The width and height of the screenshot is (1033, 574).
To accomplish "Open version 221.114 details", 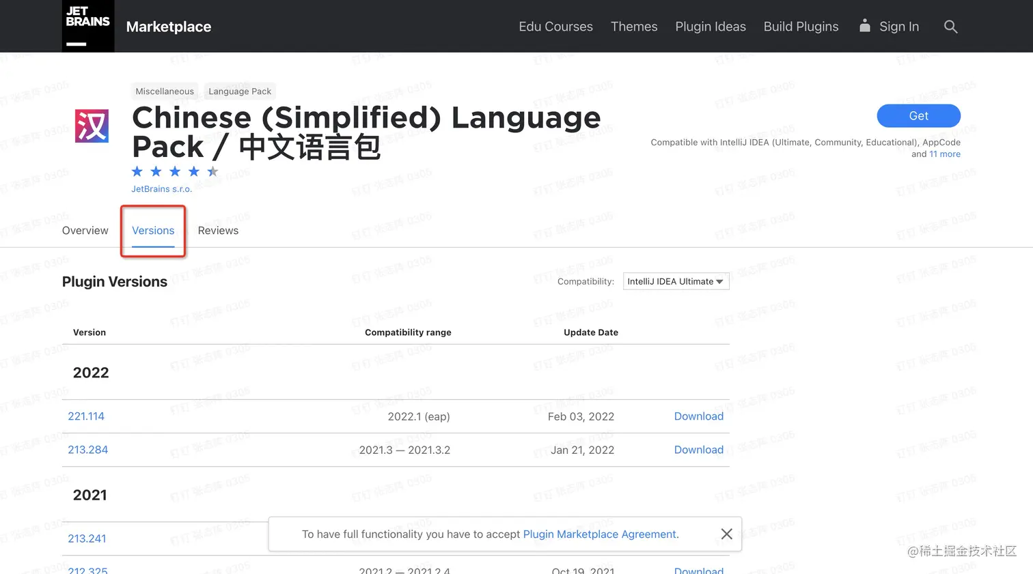I will click(86, 416).
